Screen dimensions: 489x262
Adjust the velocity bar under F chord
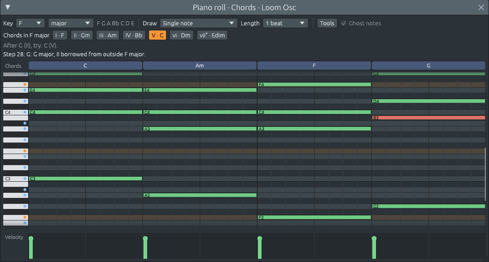tap(260, 248)
